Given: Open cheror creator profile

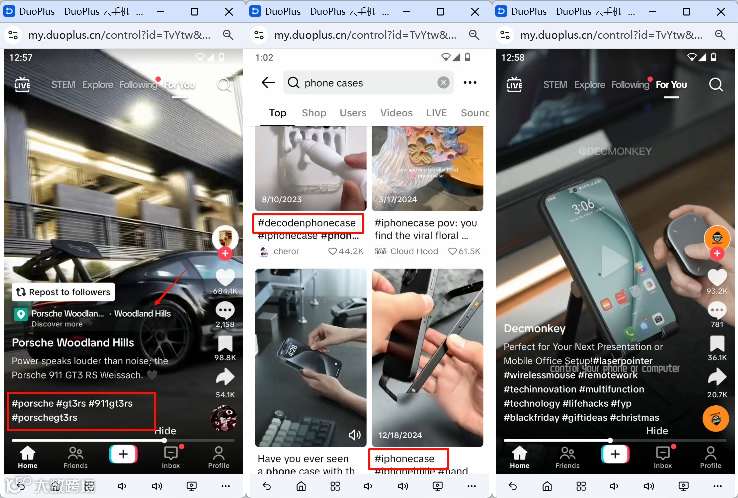Looking at the screenshot, I should point(279,251).
